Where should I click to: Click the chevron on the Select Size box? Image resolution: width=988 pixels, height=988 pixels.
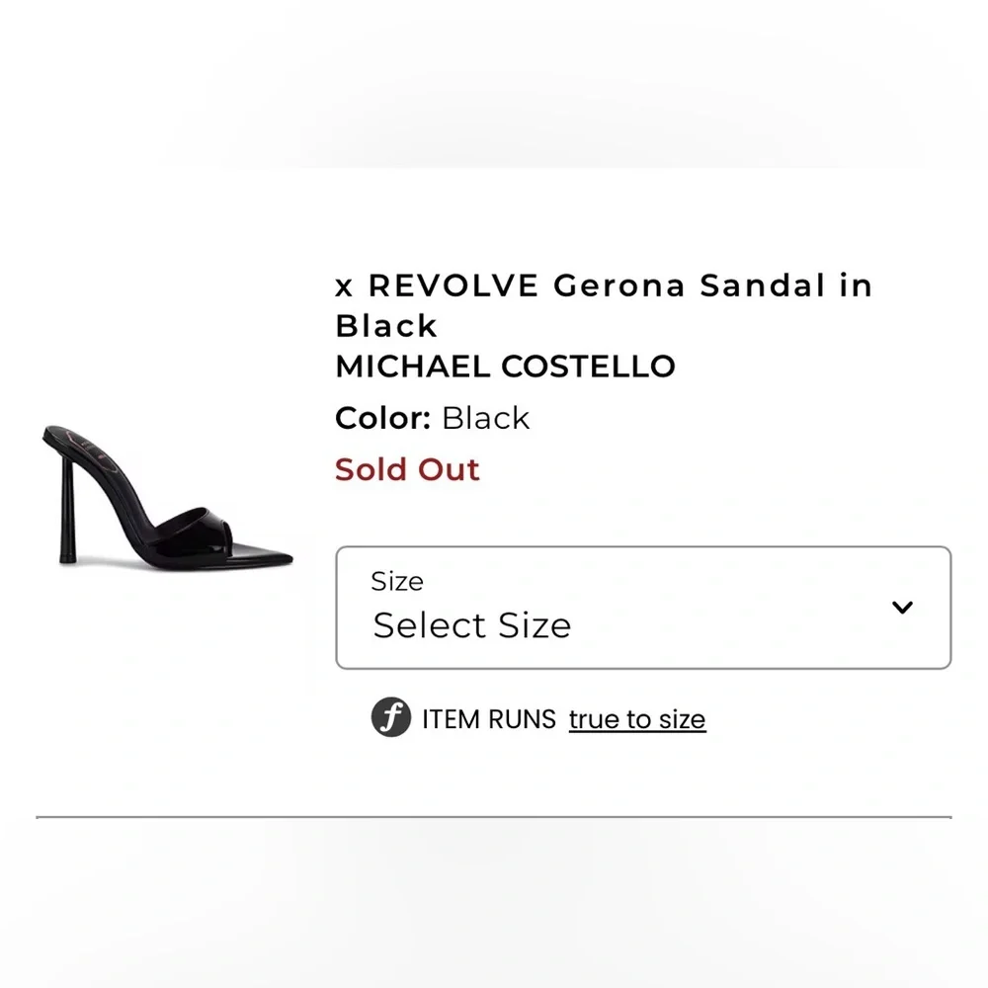tap(902, 608)
